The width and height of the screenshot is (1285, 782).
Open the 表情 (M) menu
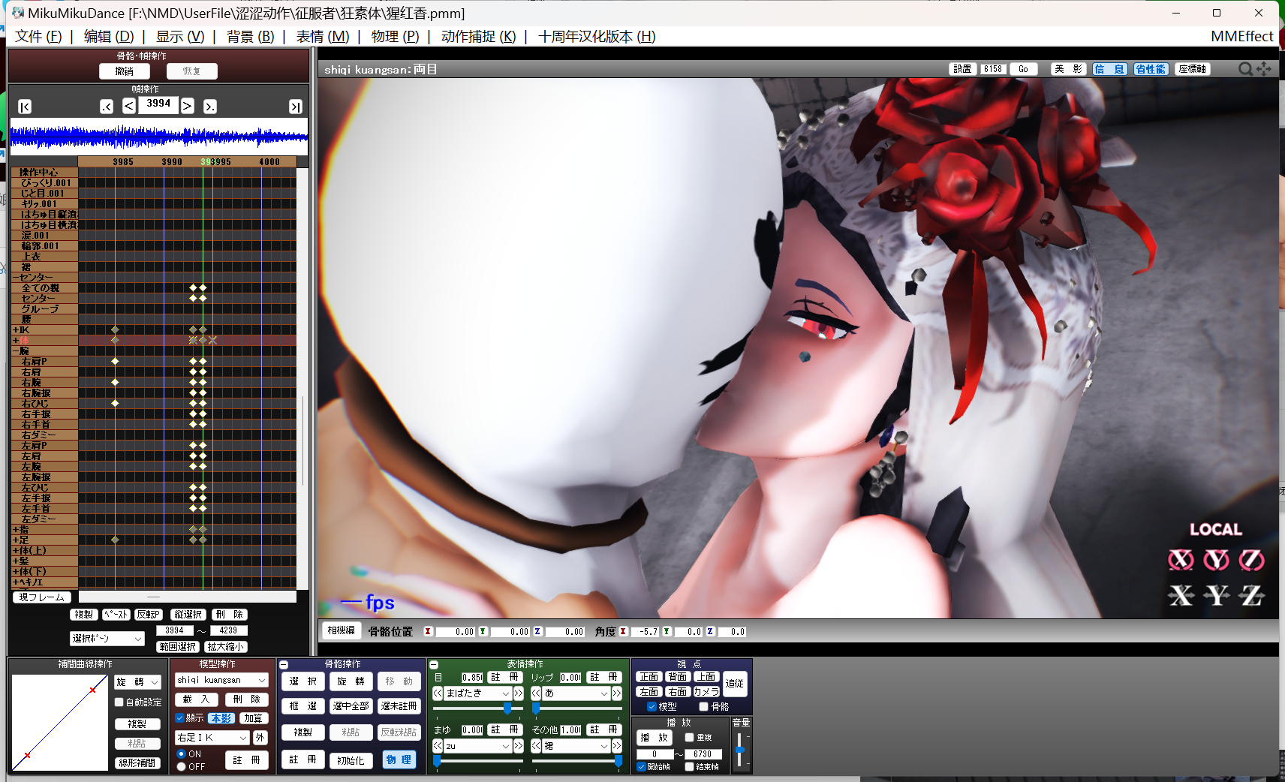click(x=323, y=37)
